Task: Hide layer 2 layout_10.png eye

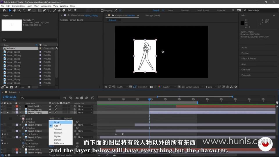Action: click(2, 110)
